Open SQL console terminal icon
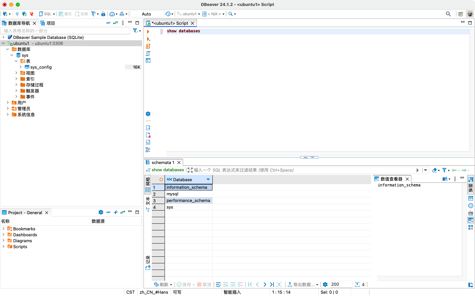 pyautogui.click(x=148, y=61)
